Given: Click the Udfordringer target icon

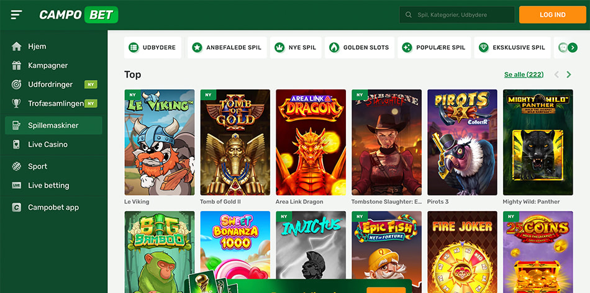Looking at the screenshot, I should [x=17, y=84].
